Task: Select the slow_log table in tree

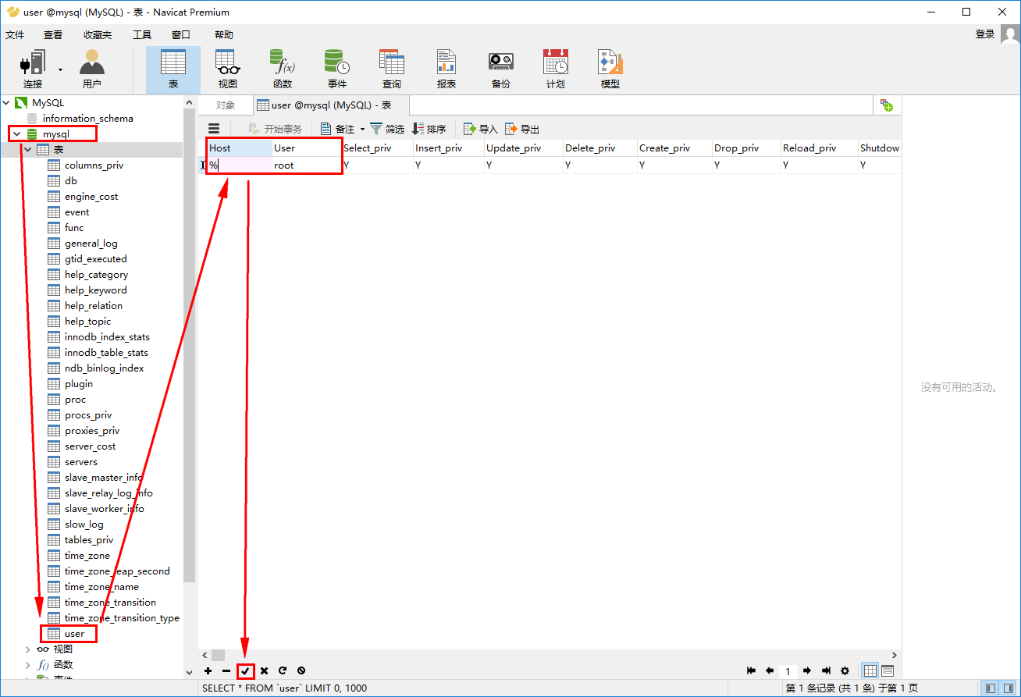Action: [84, 524]
